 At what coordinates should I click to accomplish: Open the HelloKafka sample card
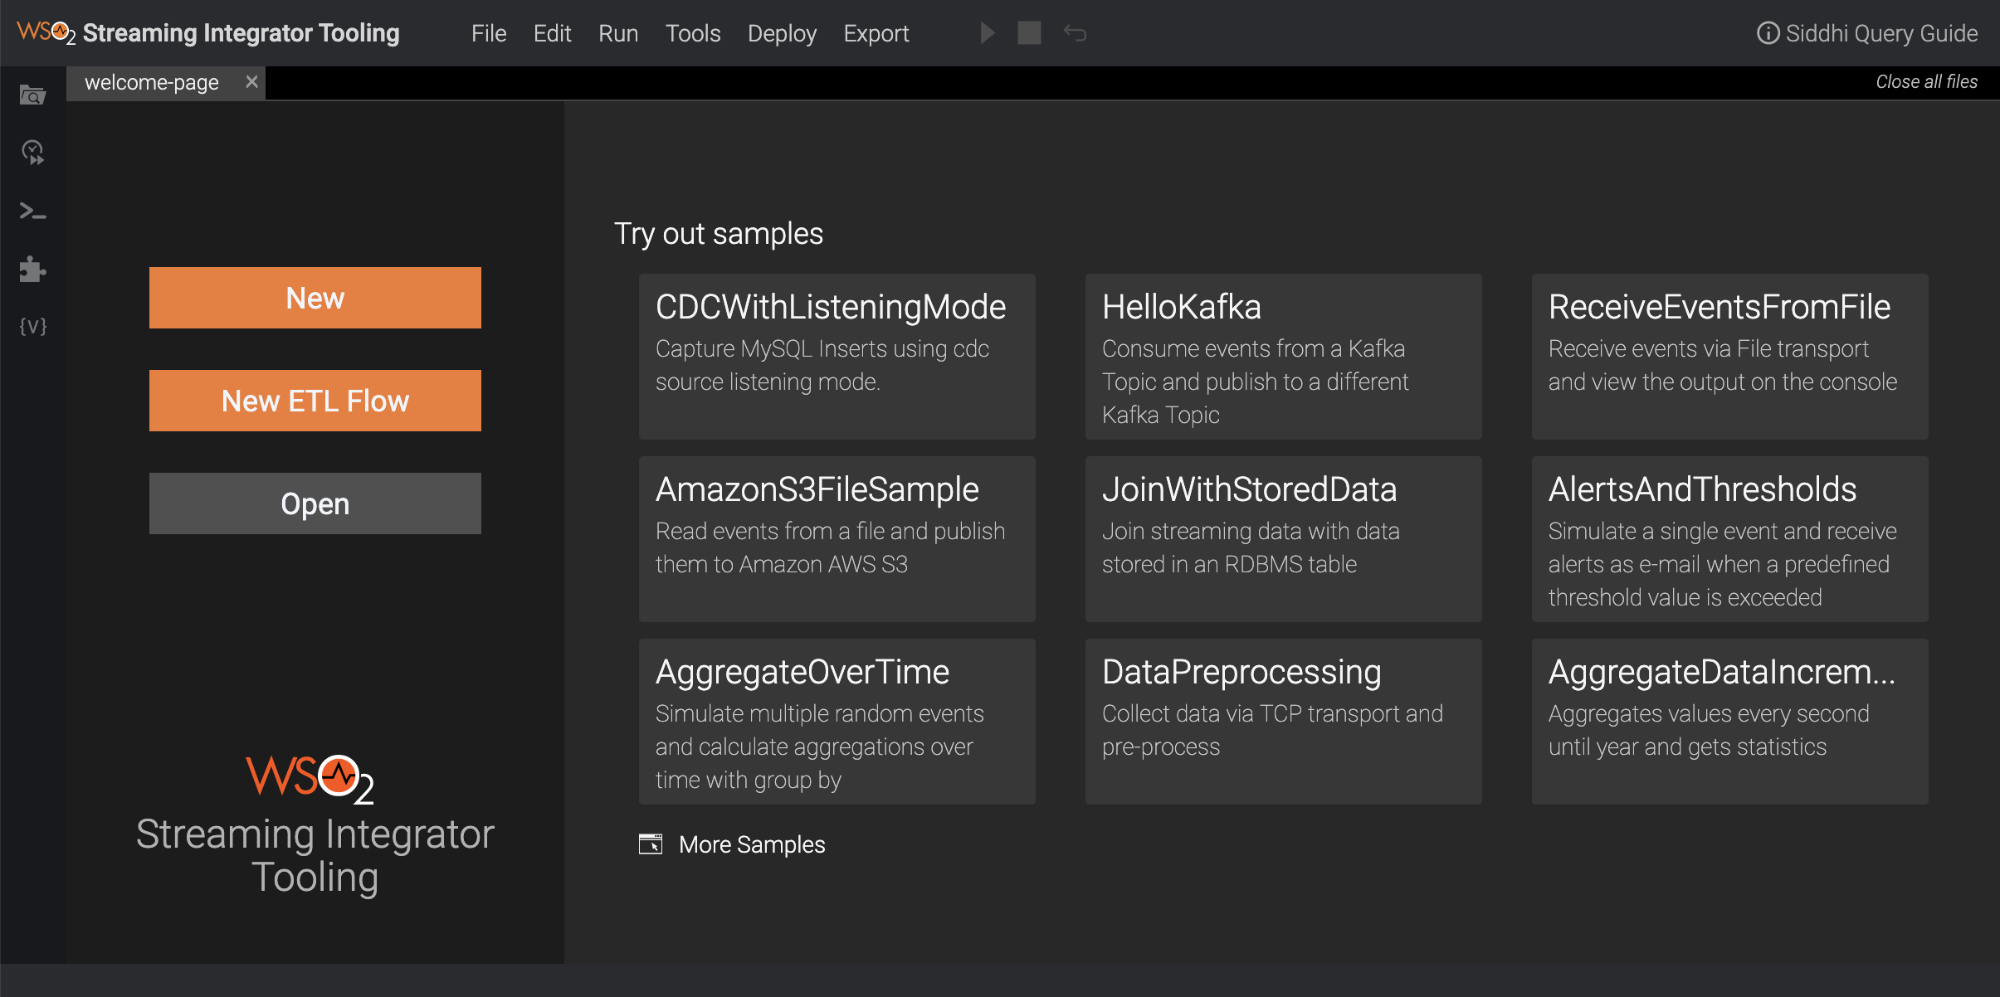(x=1284, y=357)
